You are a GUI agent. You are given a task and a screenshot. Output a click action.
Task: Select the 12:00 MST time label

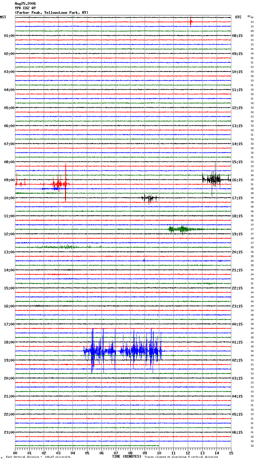click(9, 234)
